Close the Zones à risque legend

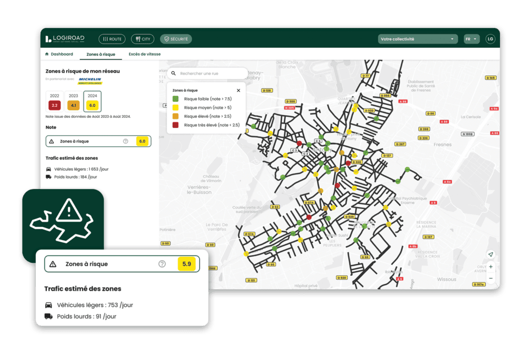pyautogui.click(x=238, y=90)
